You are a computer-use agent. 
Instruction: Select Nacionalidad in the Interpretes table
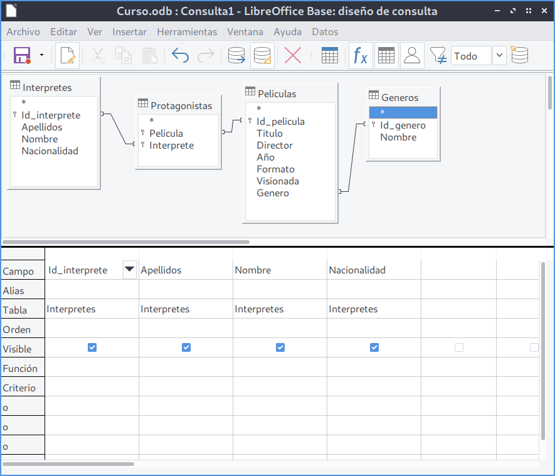(x=50, y=151)
